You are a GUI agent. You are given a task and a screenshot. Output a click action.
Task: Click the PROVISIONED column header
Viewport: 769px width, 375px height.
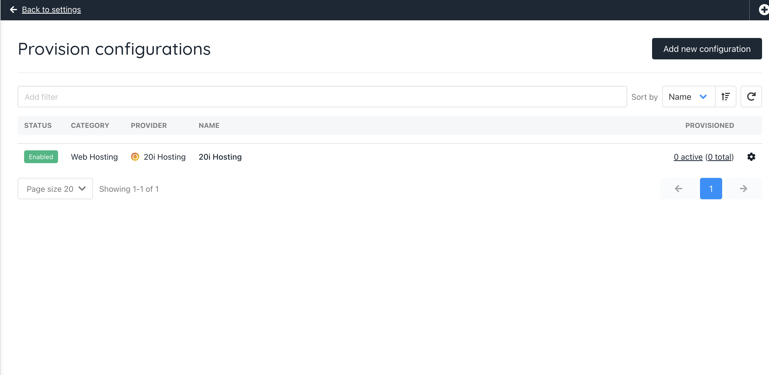[x=709, y=125]
